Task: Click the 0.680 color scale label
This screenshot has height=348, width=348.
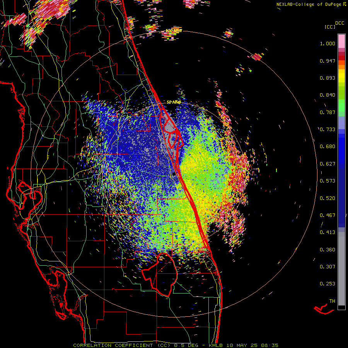Action: [328, 147]
